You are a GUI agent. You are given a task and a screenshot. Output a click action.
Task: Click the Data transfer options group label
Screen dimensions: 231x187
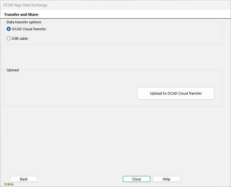pyautogui.click(x=24, y=22)
